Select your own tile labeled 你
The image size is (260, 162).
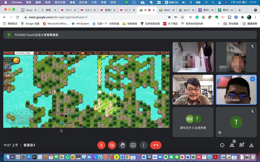click(x=236, y=122)
